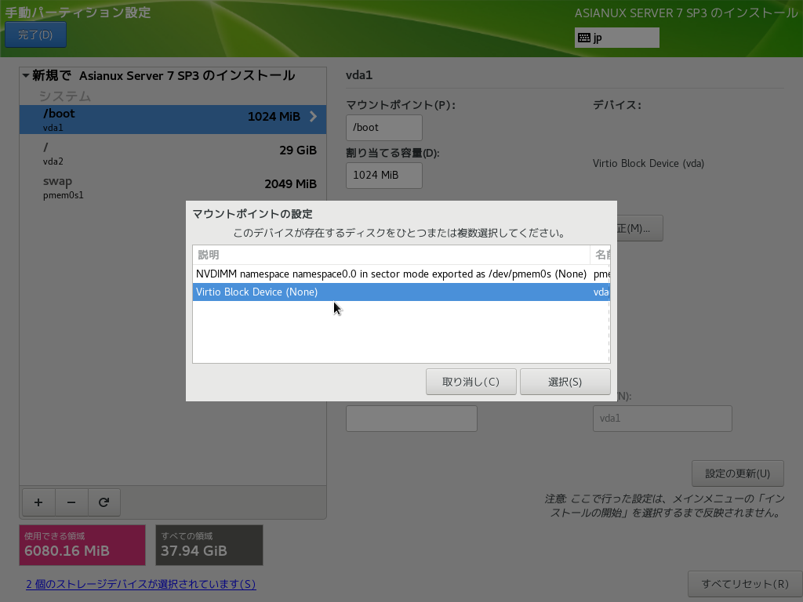
Task: Click the chevron arrow on /boot row
Action: [x=313, y=117]
